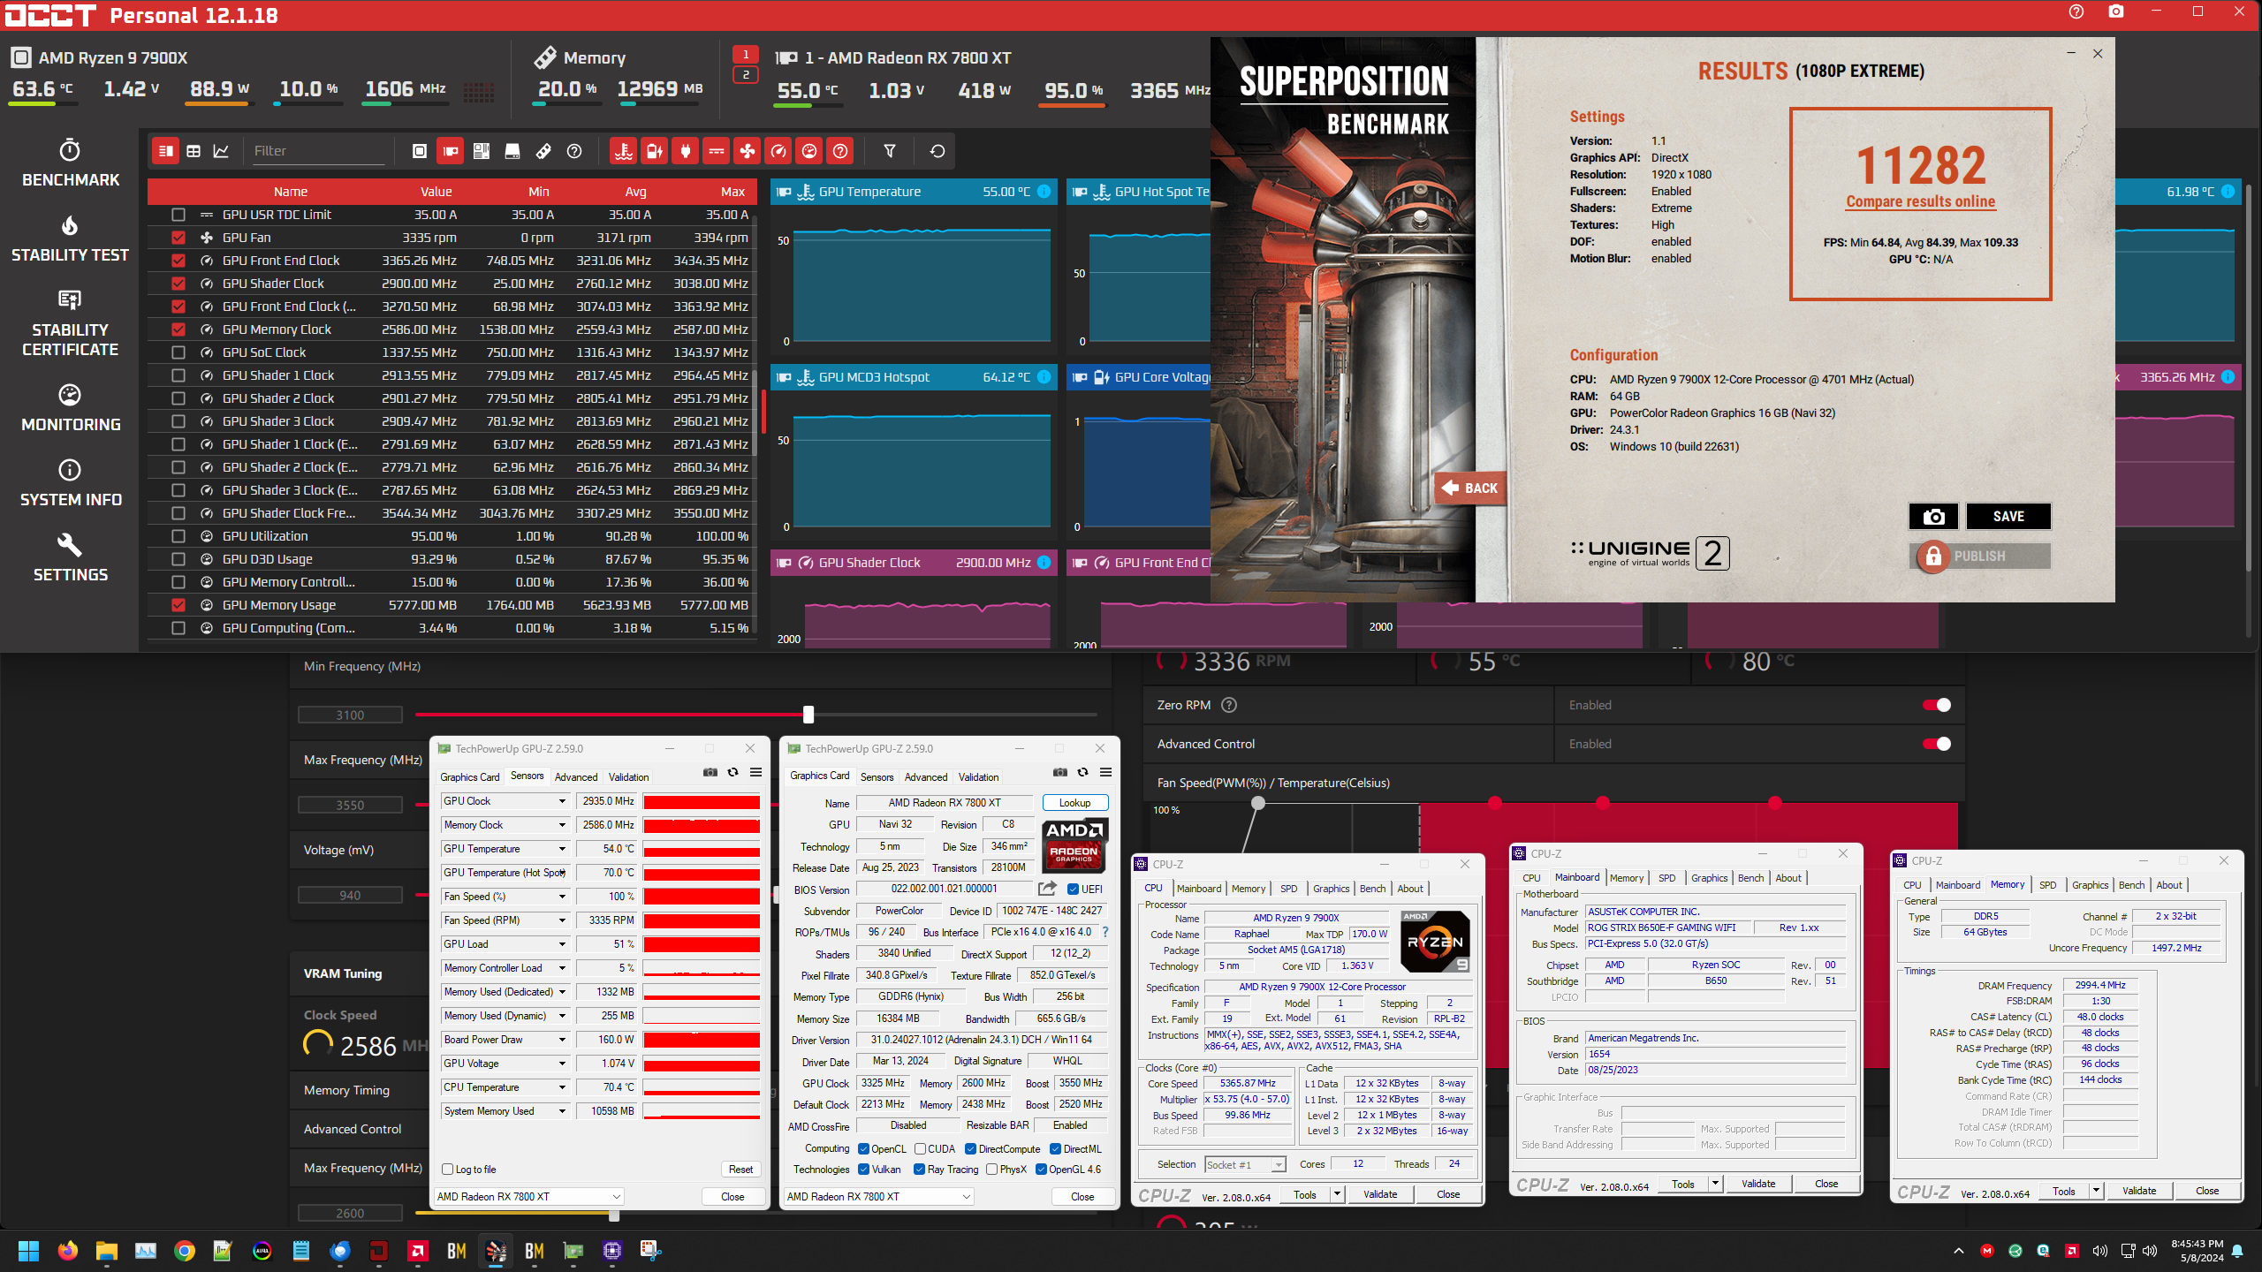Click the Lookup button in GPU-Z

(1074, 803)
